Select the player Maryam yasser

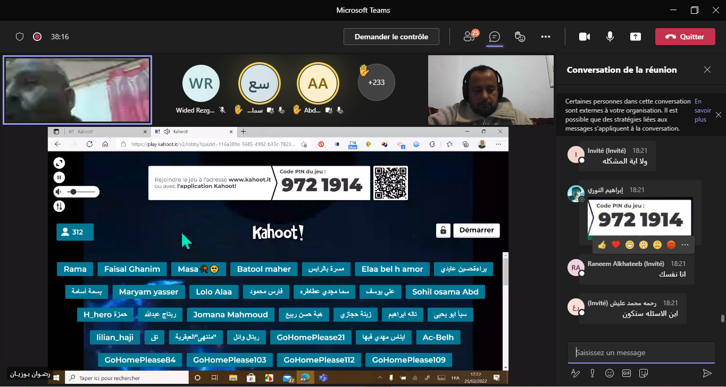[149, 292]
